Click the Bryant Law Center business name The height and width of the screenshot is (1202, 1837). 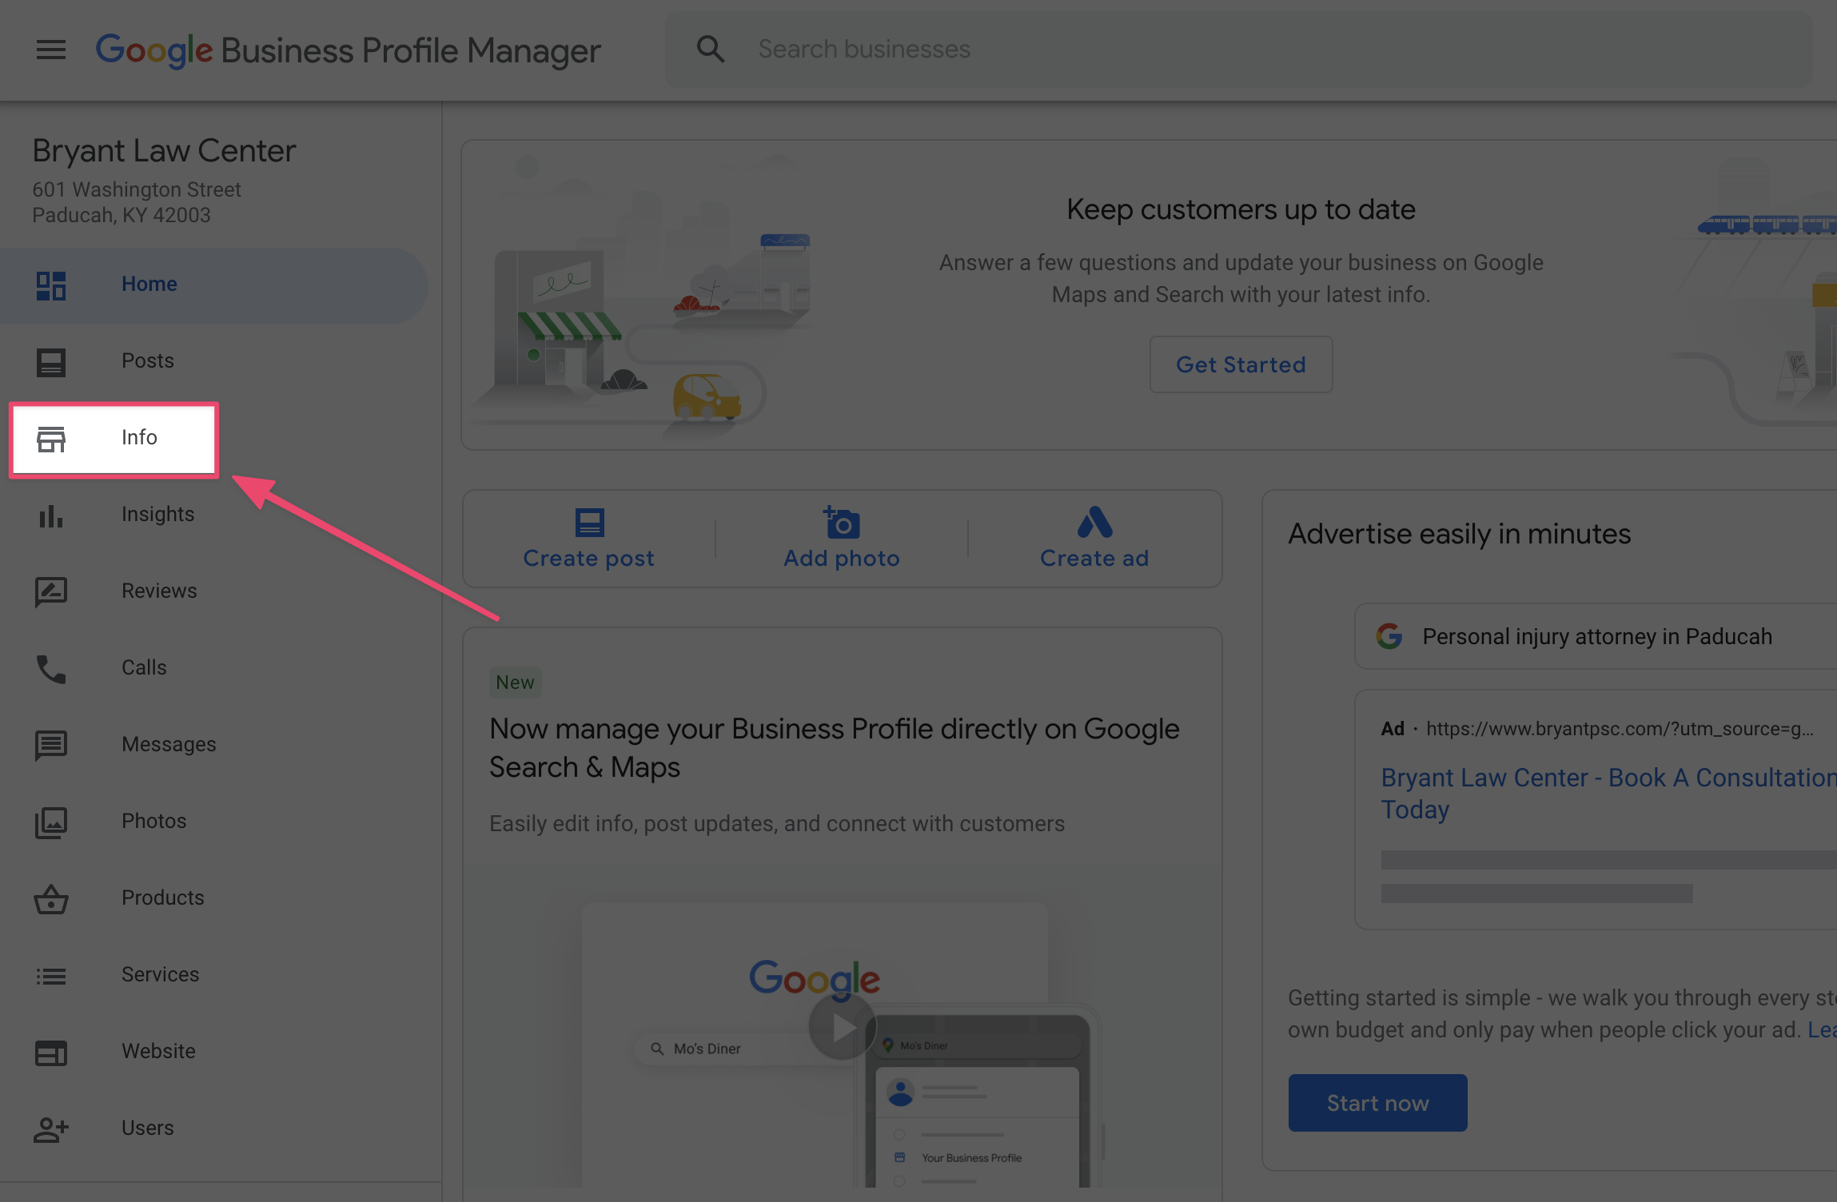[x=164, y=150]
